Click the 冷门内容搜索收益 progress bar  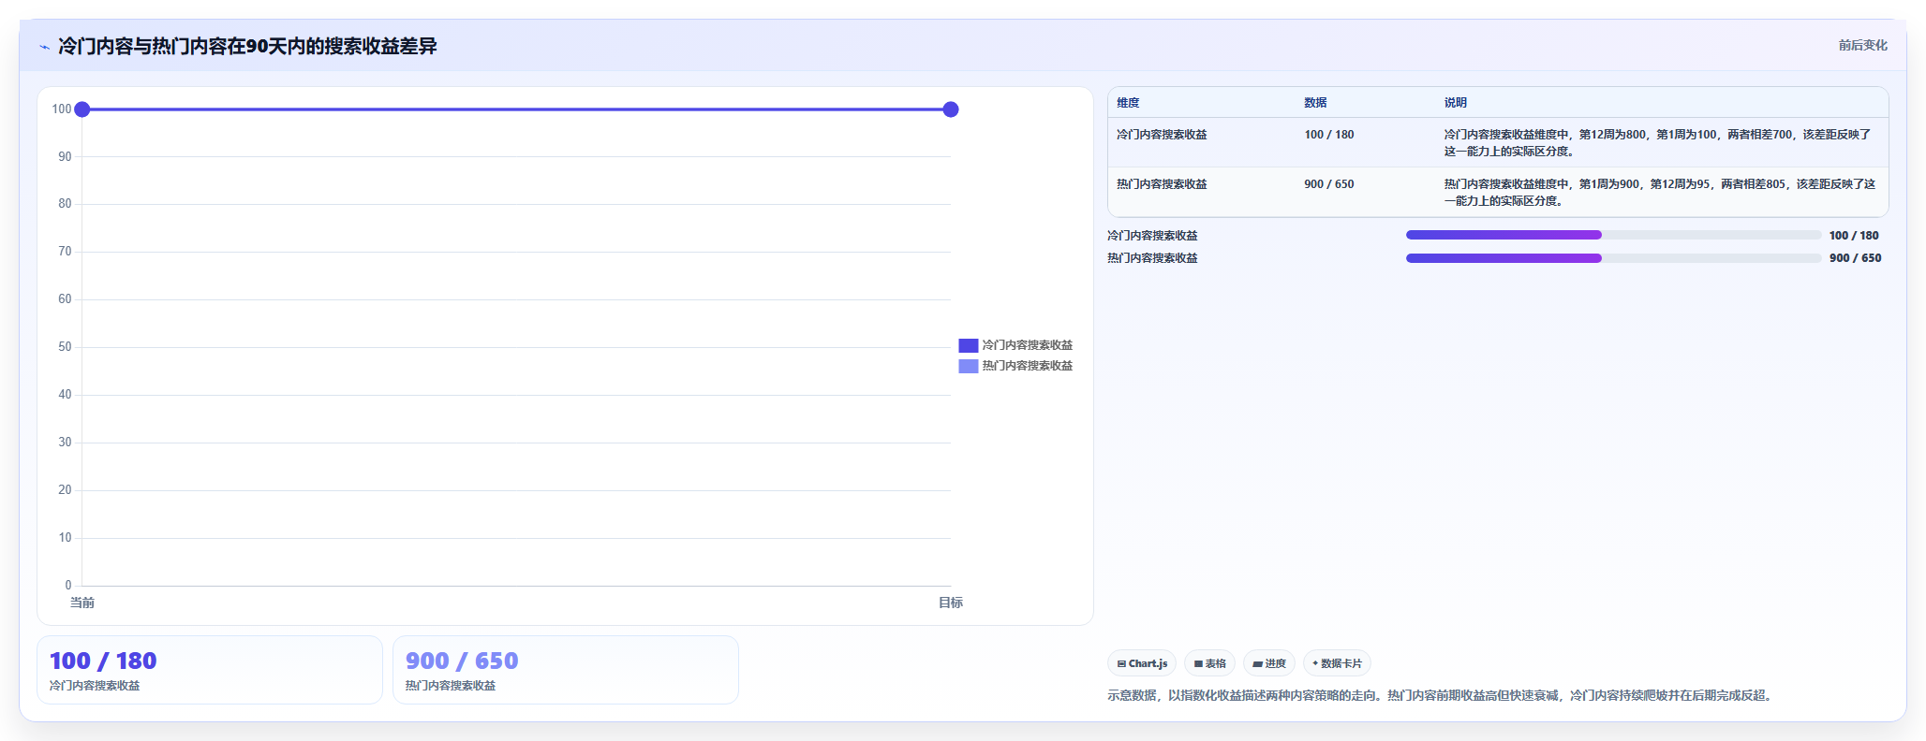(x=1613, y=235)
